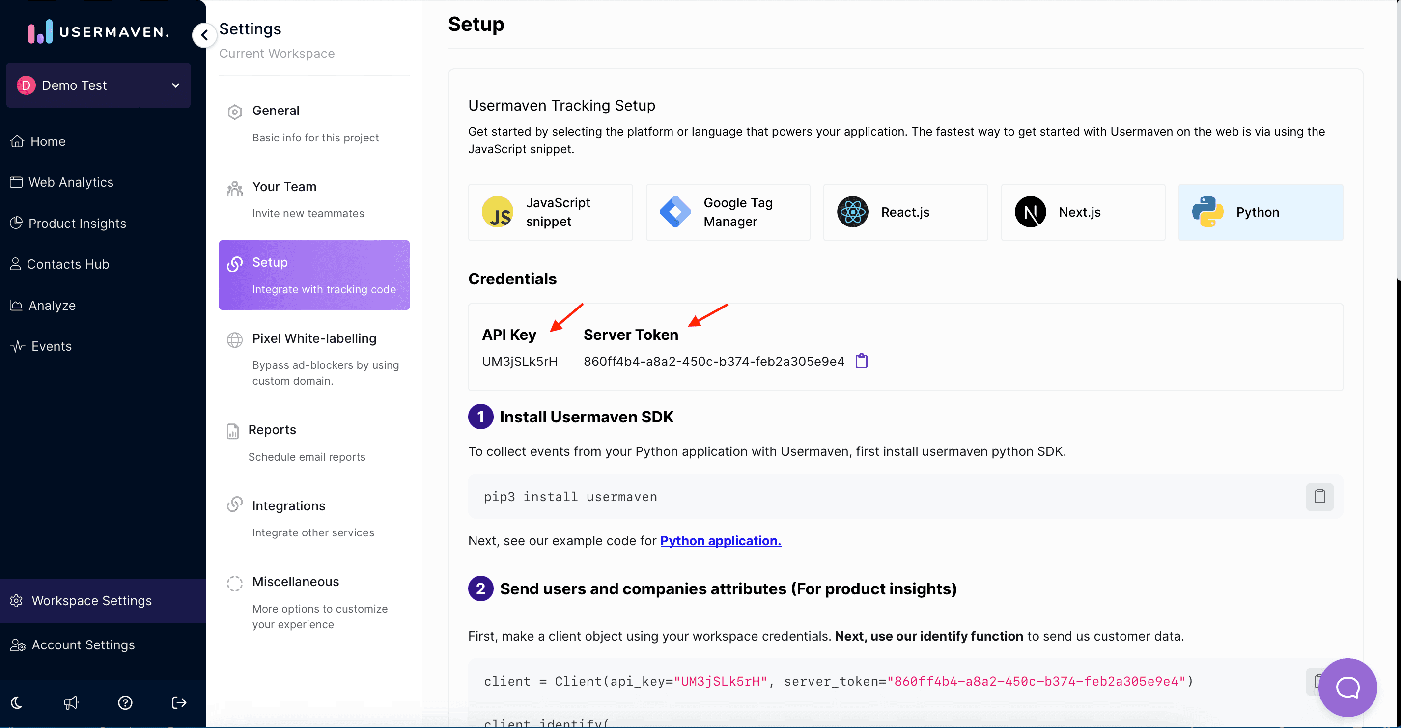This screenshot has height=728, width=1401.
Task: Click the Demo Test avatar icon
Action: click(26, 85)
